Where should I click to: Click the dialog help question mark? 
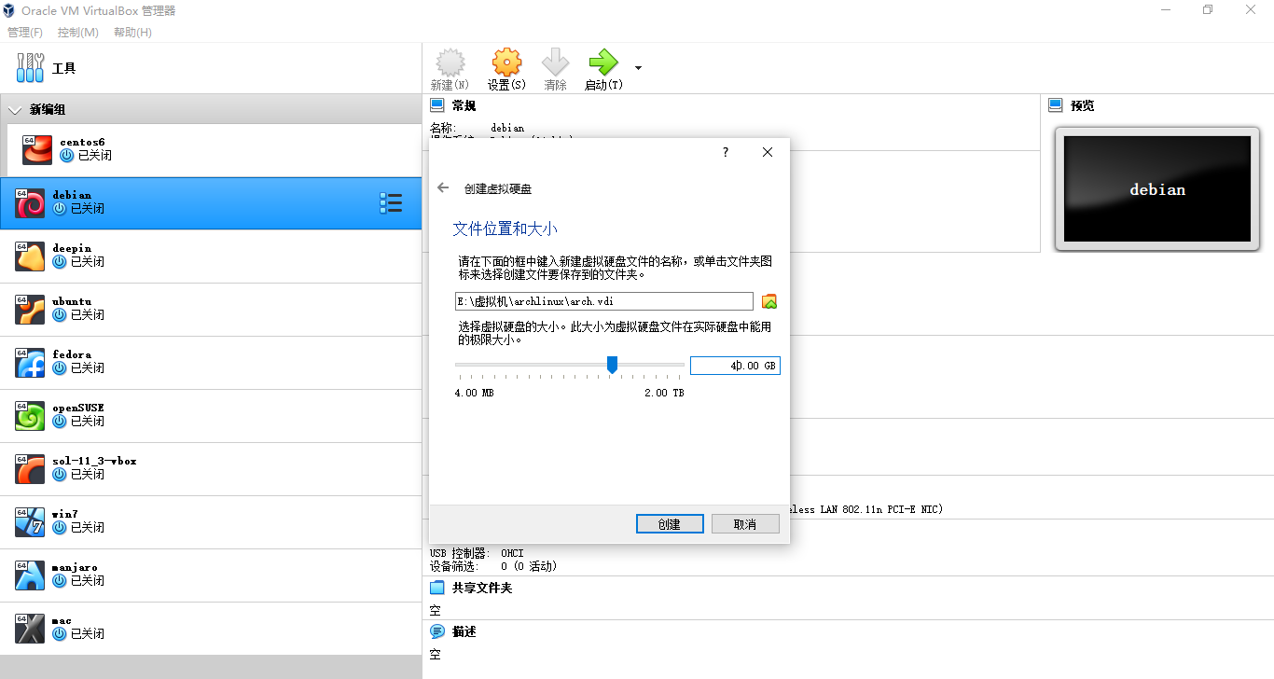click(x=726, y=152)
